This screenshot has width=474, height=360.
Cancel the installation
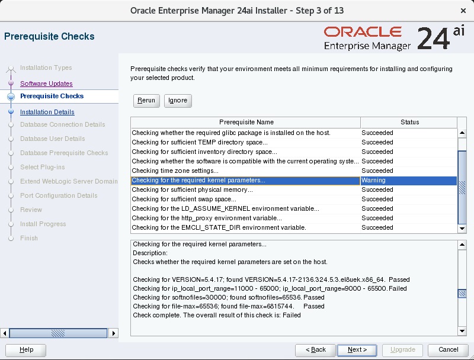(449, 350)
